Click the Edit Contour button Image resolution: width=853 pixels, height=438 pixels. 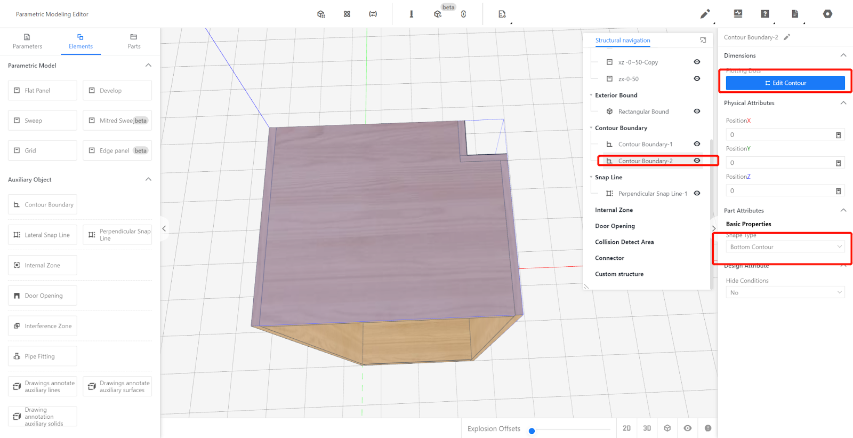pyautogui.click(x=785, y=83)
